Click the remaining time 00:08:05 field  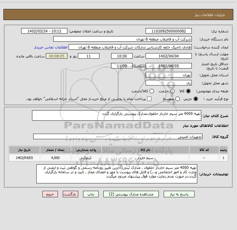[x=57, y=56]
